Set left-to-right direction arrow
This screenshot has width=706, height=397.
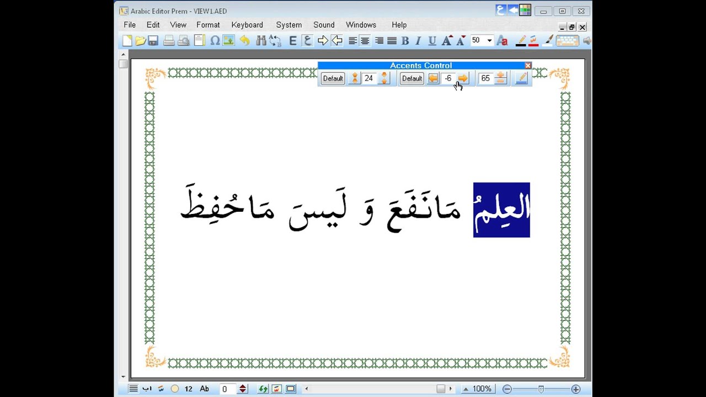323,40
